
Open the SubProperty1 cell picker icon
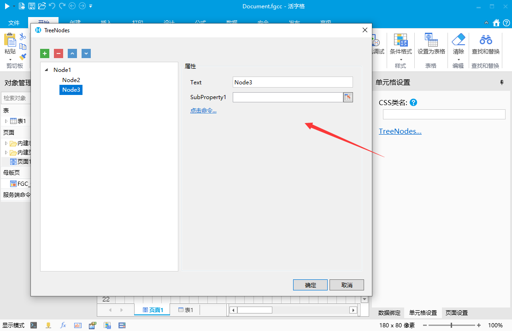point(348,97)
